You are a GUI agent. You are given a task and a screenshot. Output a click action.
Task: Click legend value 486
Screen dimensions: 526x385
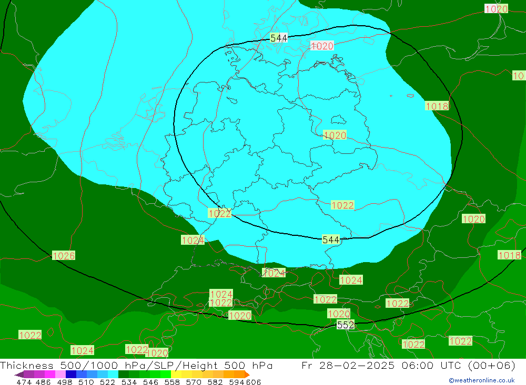point(43,382)
